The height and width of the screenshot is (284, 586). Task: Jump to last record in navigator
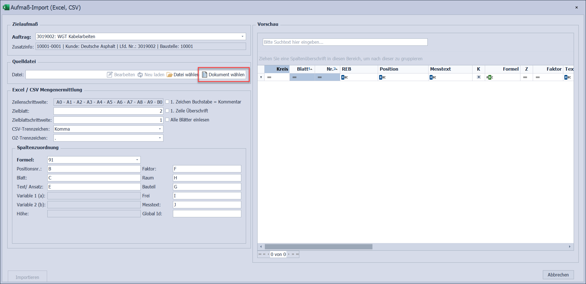[297, 254]
